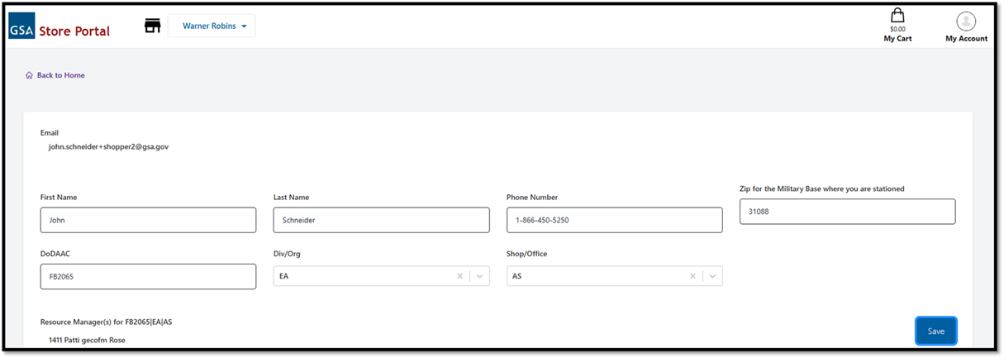
Task: Click the GSA logo icon
Action: 21,31
